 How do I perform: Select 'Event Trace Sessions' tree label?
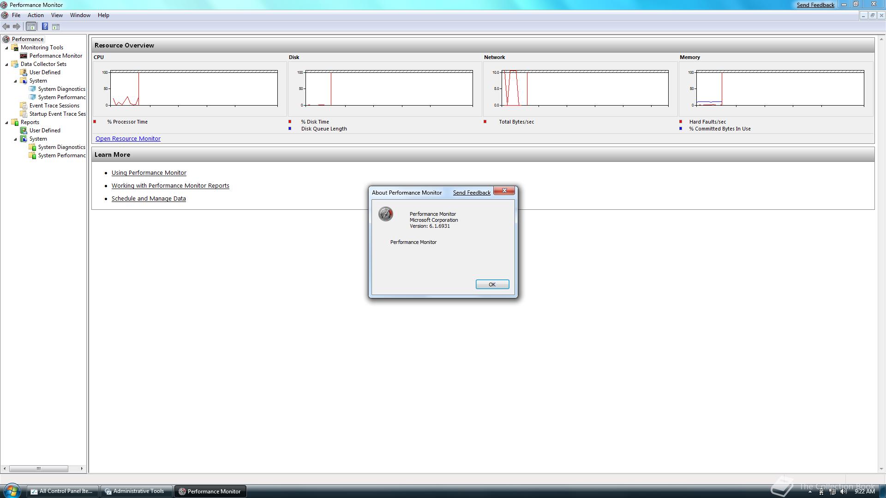click(x=54, y=106)
